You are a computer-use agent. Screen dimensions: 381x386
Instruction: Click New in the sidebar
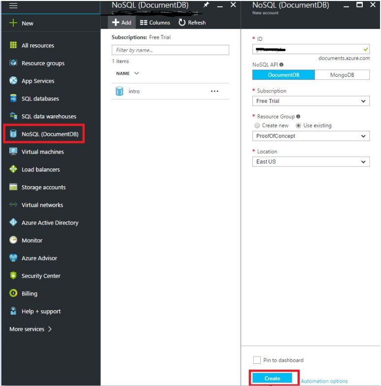click(x=28, y=23)
